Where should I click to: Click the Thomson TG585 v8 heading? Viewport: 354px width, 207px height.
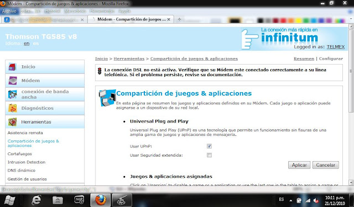click(41, 36)
